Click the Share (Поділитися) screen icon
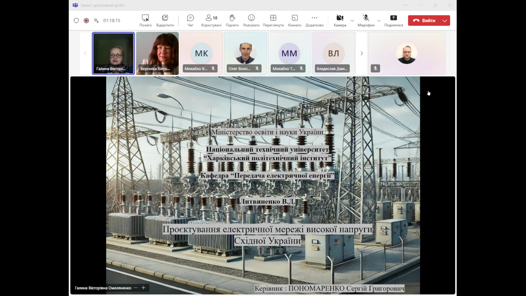The height and width of the screenshot is (296, 526). [393, 21]
